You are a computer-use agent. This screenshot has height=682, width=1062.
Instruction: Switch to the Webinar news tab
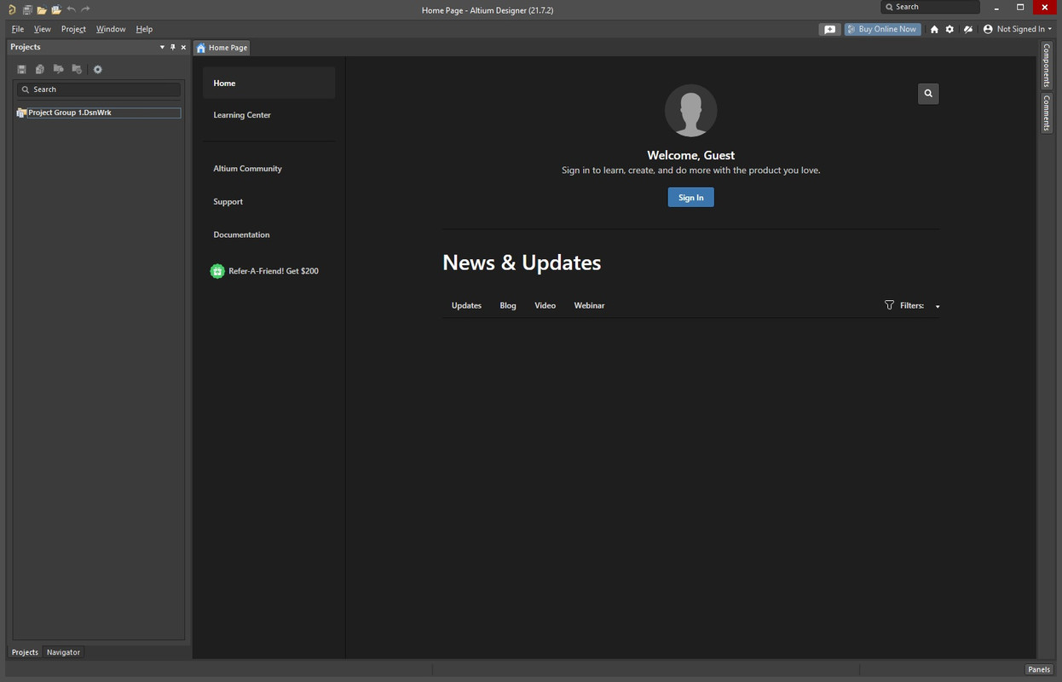(589, 305)
